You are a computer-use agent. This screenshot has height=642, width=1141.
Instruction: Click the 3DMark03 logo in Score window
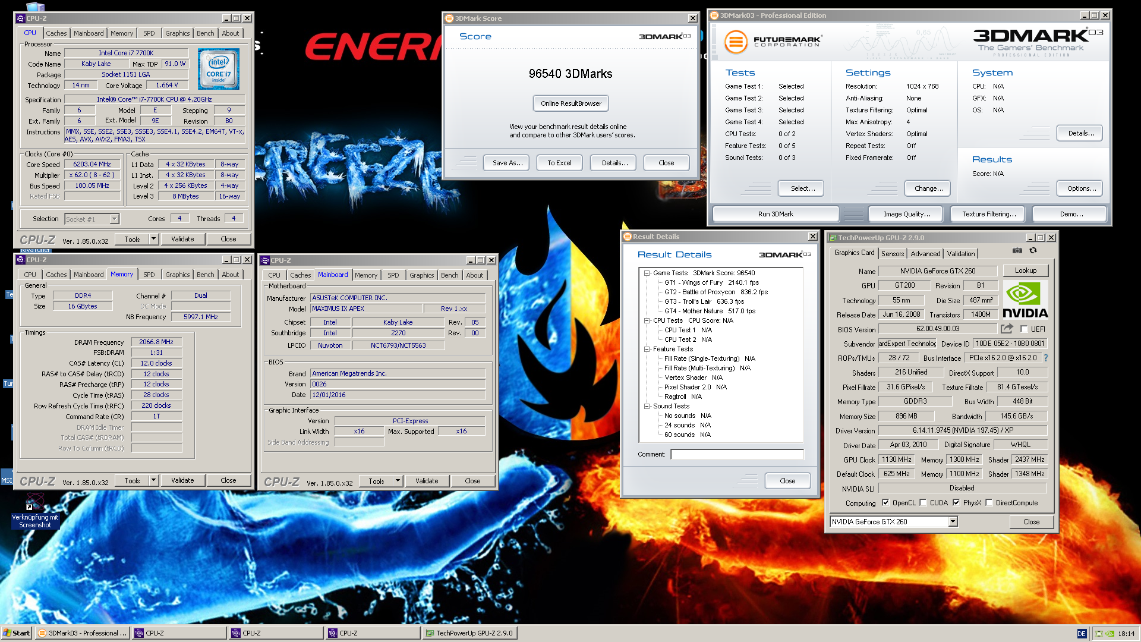664,37
